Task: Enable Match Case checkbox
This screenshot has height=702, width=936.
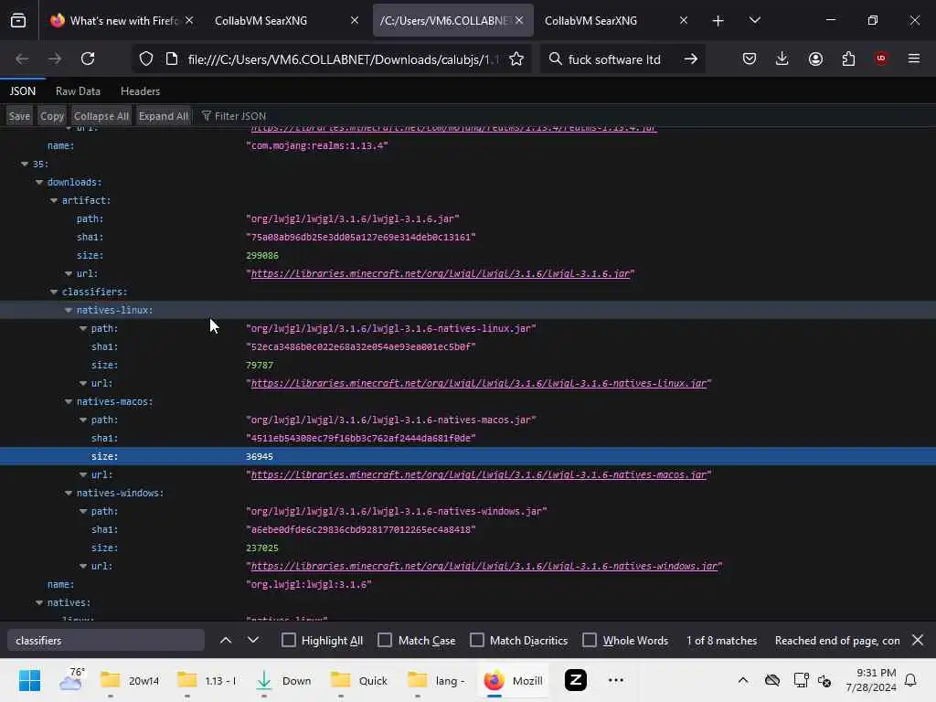Action: pyautogui.click(x=385, y=640)
